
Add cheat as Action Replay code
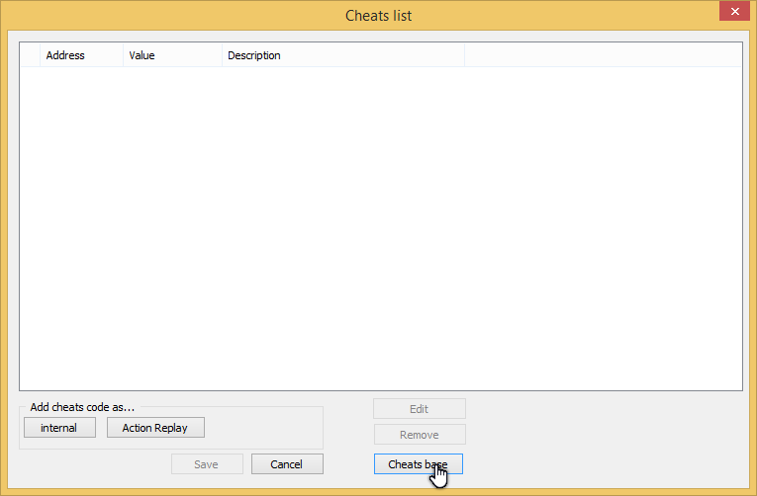pos(155,428)
